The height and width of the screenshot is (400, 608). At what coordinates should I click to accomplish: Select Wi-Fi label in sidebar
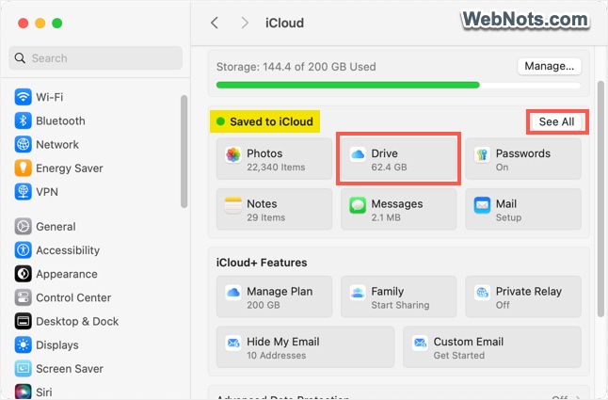tap(50, 97)
